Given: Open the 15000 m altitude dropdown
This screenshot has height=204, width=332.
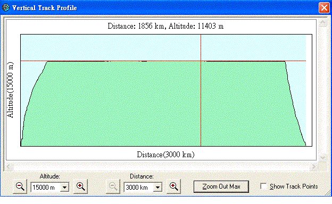Looking at the screenshot, I should pos(64,188).
